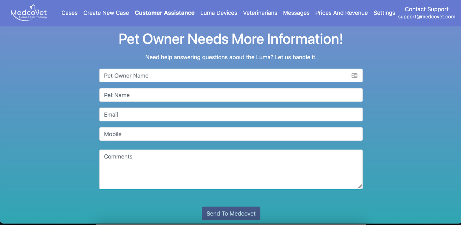
Task: Focus the Comments text area
Action: coord(231,169)
